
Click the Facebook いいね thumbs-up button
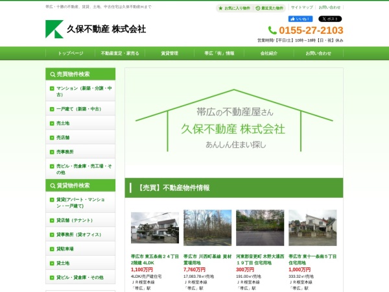[300, 19]
